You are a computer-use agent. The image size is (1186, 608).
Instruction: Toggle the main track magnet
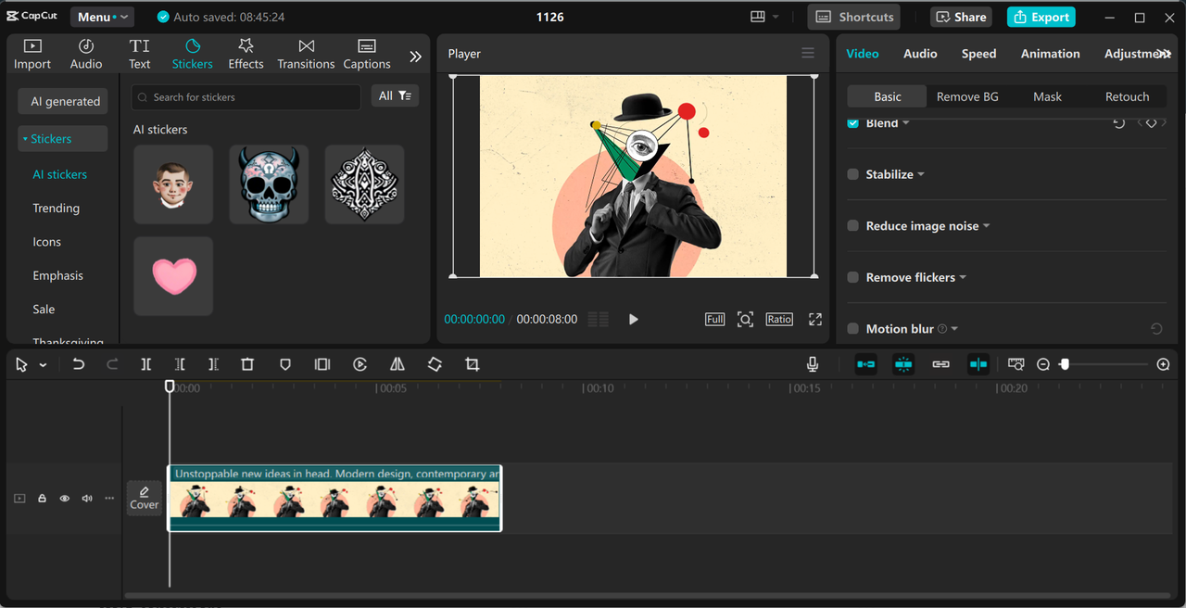[x=866, y=364]
